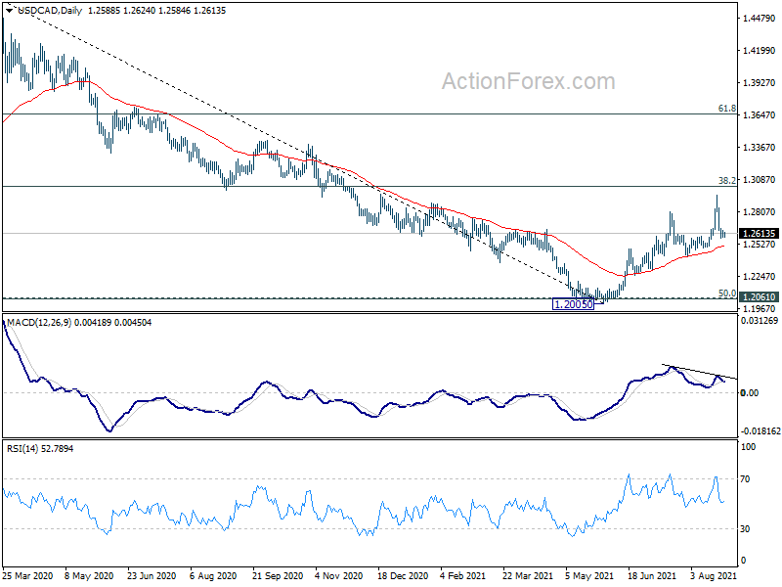Select the 4 Feb 2021 date label
782x587 pixels.
(x=462, y=576)
